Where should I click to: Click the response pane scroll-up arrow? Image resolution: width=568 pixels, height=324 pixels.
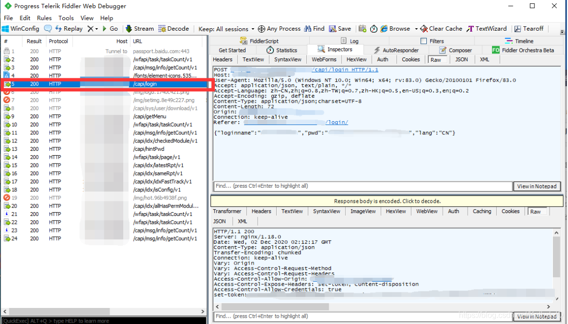click(556, 233)
